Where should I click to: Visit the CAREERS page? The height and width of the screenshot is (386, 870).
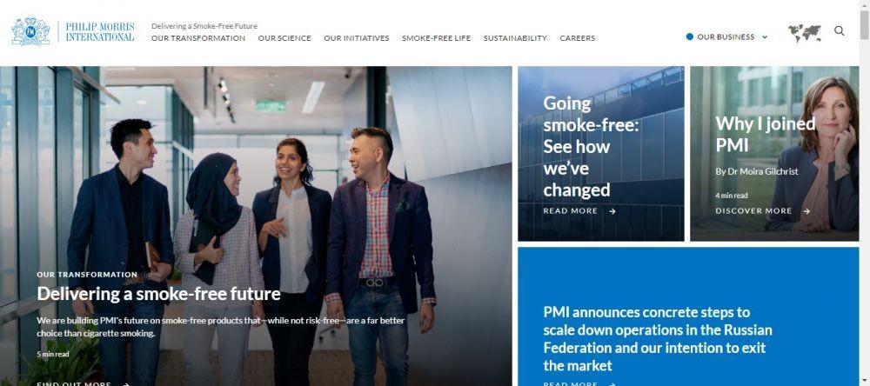[x=578, y=38]
